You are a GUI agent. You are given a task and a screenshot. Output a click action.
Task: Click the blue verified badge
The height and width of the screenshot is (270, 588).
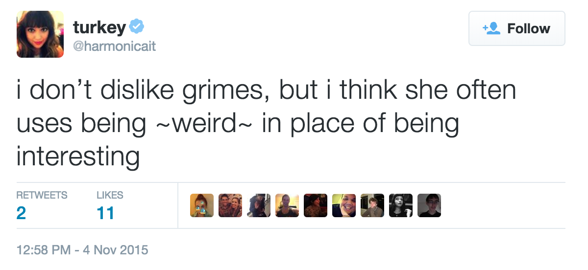(x=136, y=27)
